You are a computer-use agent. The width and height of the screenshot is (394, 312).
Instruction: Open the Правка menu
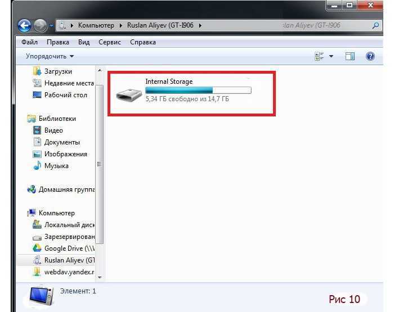[58, 42]
